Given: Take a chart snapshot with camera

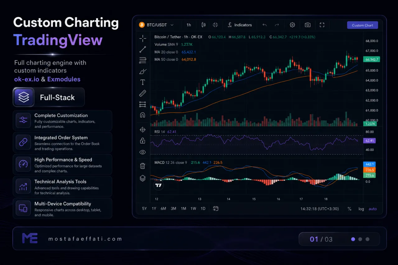Looking at the screenshot, I should tap(308, 25).
